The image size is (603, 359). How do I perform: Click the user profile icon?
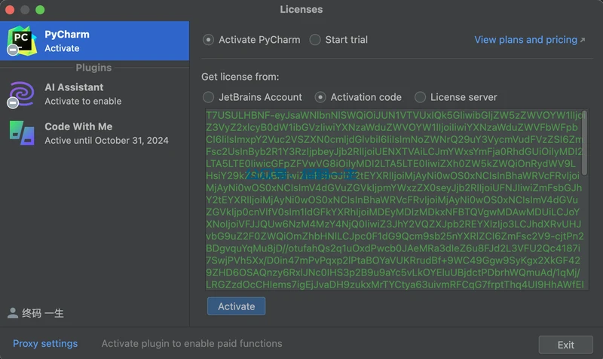click(13, 313)
